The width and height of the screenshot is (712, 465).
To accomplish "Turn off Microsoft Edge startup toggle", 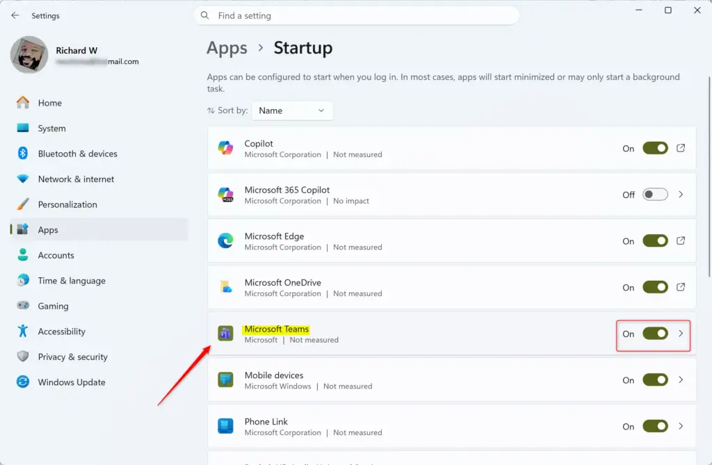I will 655,240.
